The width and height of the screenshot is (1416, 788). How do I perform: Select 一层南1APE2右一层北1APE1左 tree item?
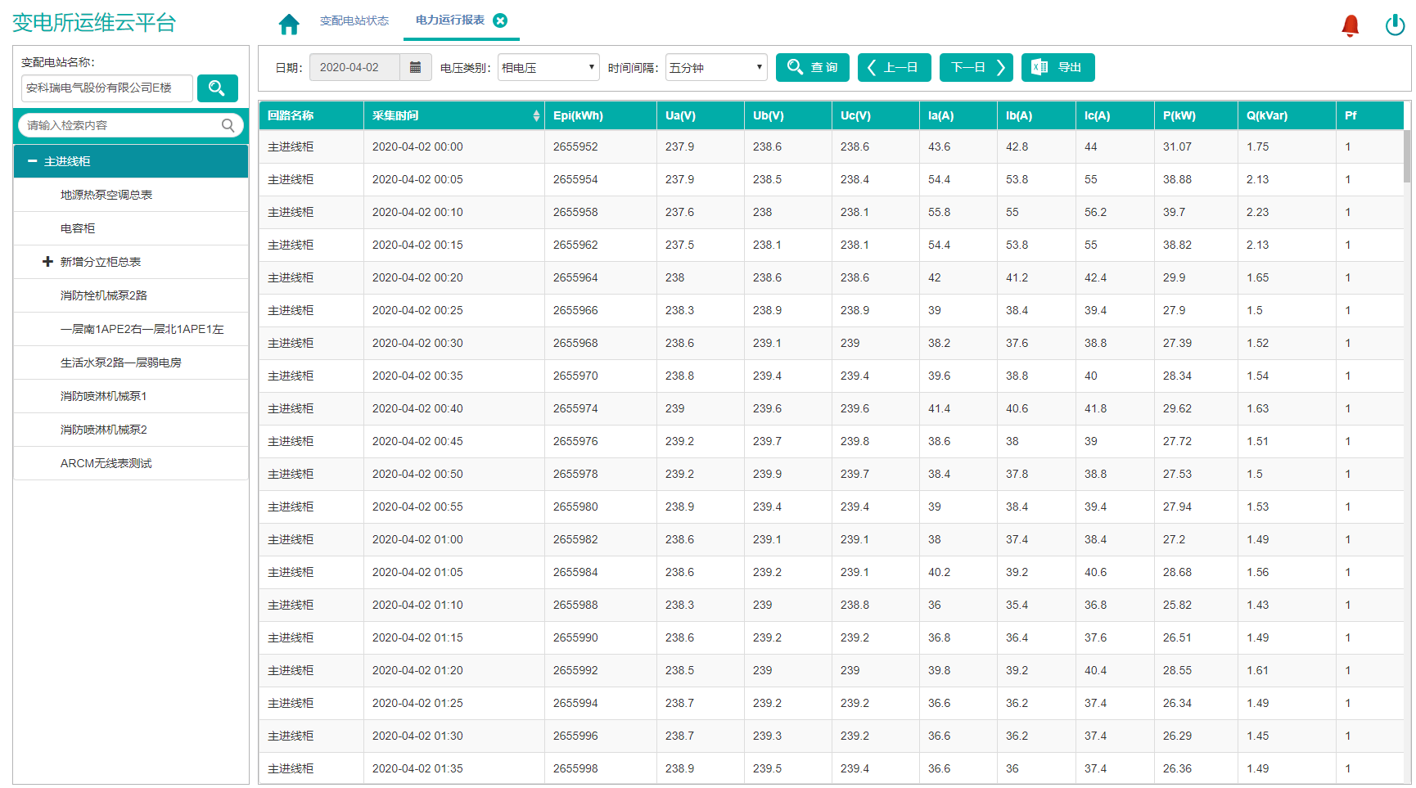coord(142,329)
